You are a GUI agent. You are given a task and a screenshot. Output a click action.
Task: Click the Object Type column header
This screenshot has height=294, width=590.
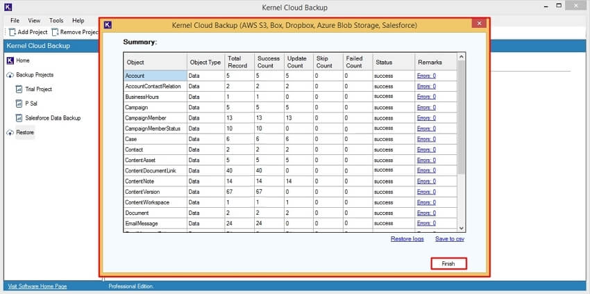click(x=205, y=62)
